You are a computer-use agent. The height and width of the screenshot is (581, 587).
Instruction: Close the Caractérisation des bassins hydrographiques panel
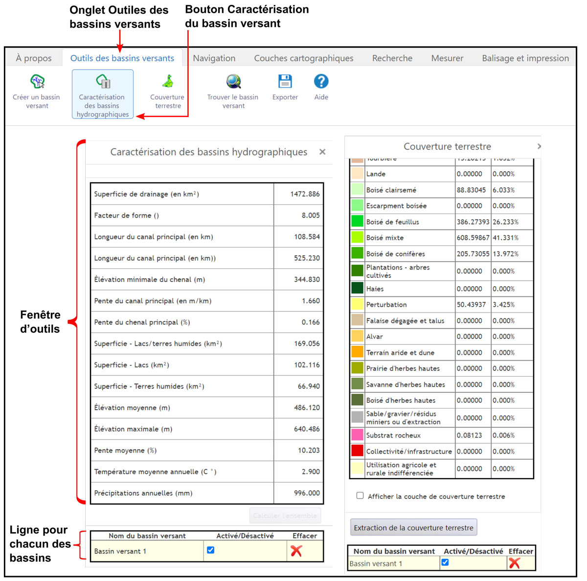322,152
